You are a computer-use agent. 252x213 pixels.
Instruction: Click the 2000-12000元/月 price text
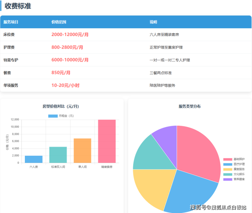[70, 35]
